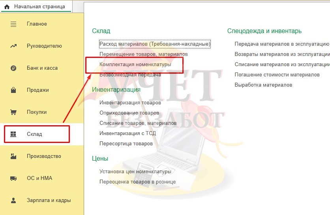Open Установка цен номенклатуры
The image size is (330, 215).
(135, 172)
